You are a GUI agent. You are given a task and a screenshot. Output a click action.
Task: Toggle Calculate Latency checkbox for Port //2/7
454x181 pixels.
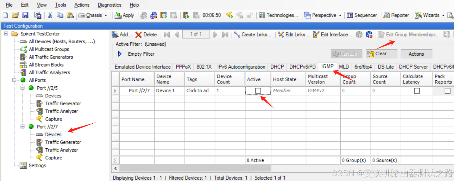pyautogui.click(x=417, y=91)
